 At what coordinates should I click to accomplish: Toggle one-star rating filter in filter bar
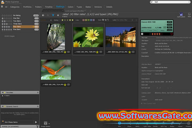click(62, 20)
